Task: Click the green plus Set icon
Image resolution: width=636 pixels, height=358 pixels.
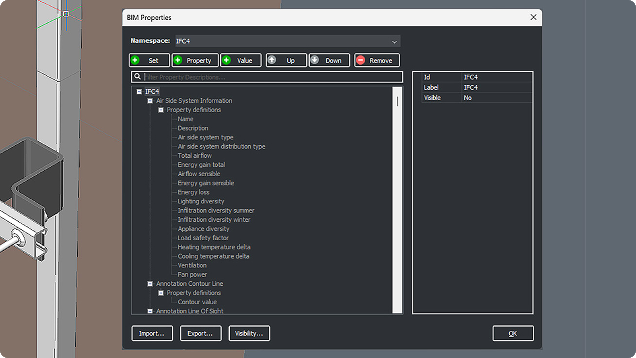Action: coord(136,60)
